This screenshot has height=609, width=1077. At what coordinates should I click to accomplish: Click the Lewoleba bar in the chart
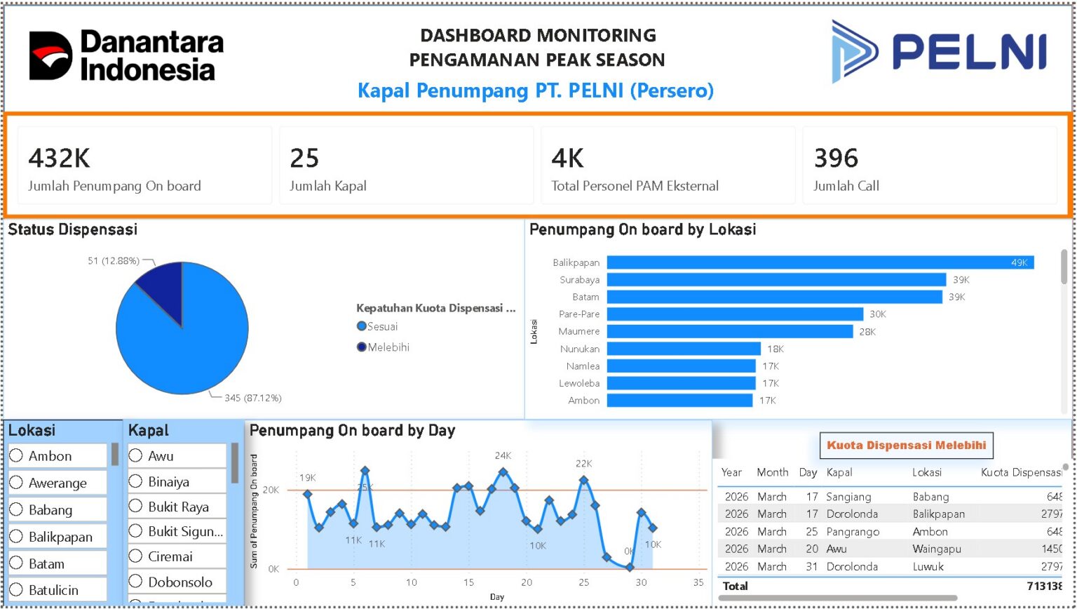tap(682, 383)
